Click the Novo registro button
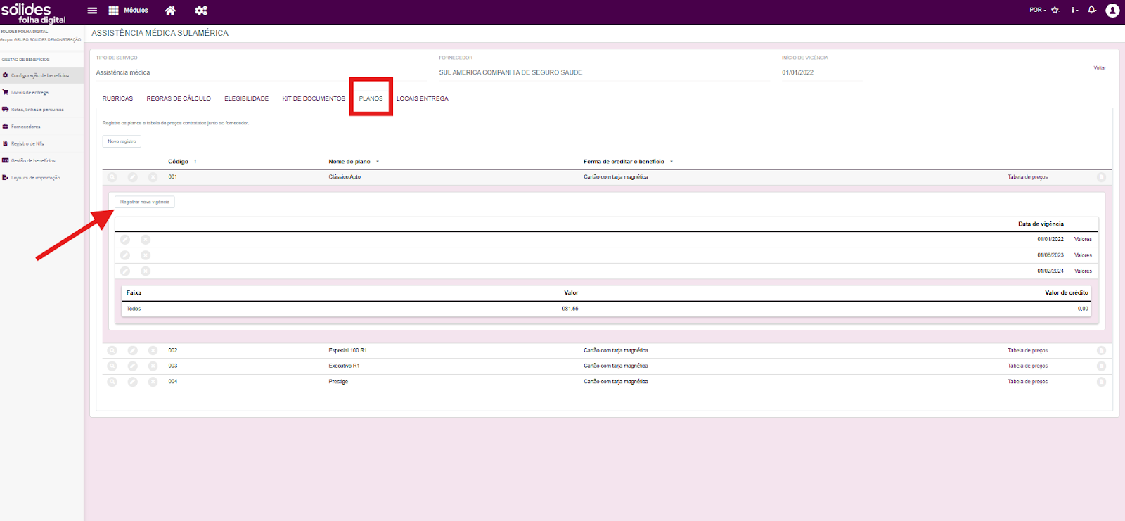 click(x=122, y=141)
